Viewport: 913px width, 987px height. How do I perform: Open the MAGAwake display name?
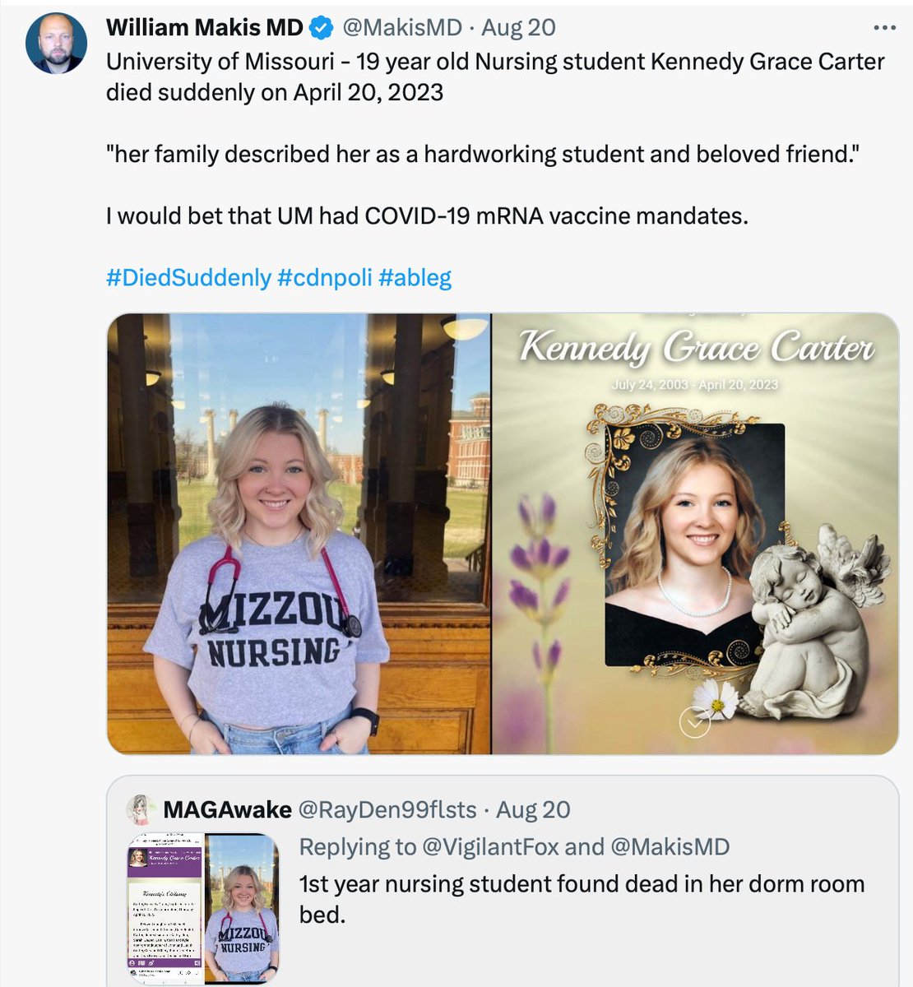point(227,809)
